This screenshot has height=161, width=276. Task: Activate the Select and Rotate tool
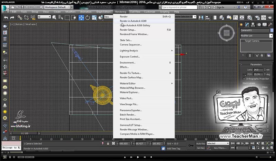[x=88, y=18]
